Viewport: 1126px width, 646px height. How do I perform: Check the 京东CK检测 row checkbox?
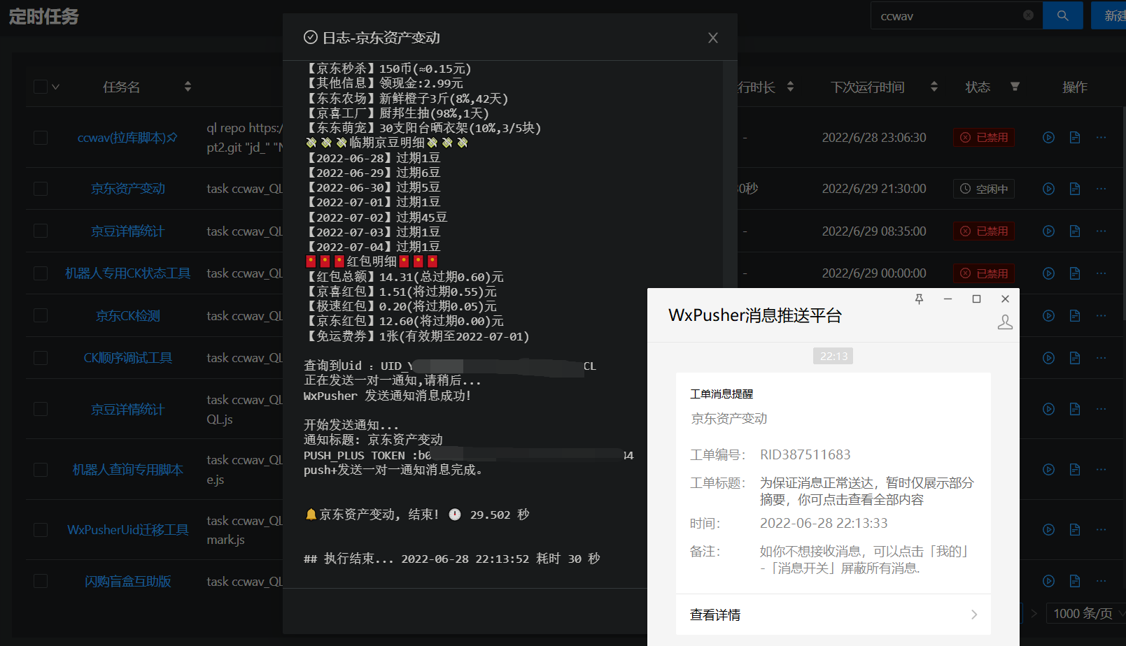(41, 316)
